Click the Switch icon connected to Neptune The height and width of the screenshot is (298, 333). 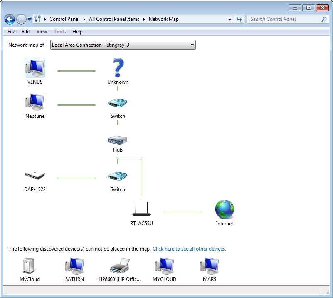(x=117, y=103)
